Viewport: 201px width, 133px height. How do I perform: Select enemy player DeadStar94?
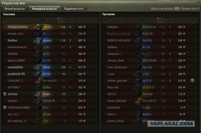[113, 108]
